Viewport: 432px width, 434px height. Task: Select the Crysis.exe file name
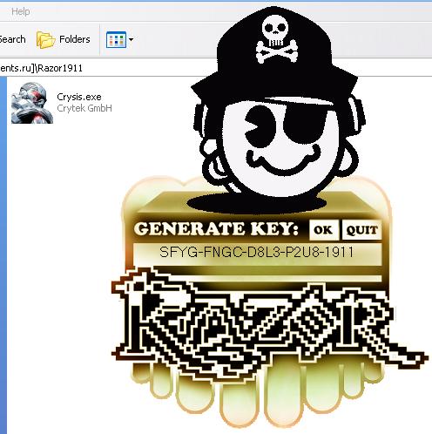79,97
